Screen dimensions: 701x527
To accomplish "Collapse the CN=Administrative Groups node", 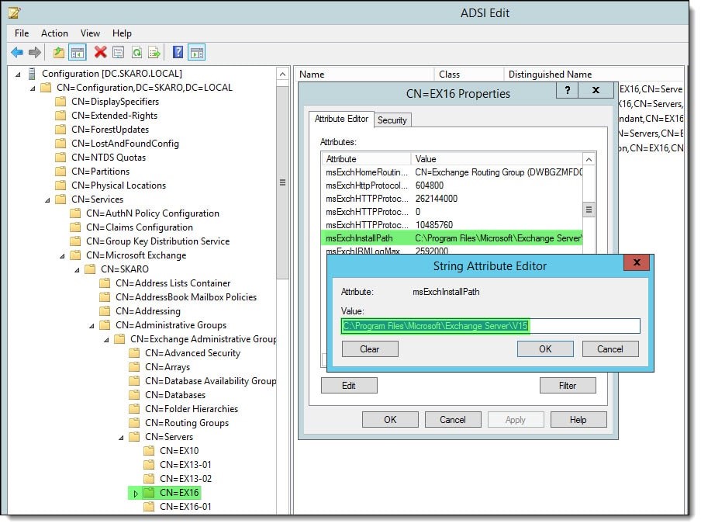I will click(92, 326).
